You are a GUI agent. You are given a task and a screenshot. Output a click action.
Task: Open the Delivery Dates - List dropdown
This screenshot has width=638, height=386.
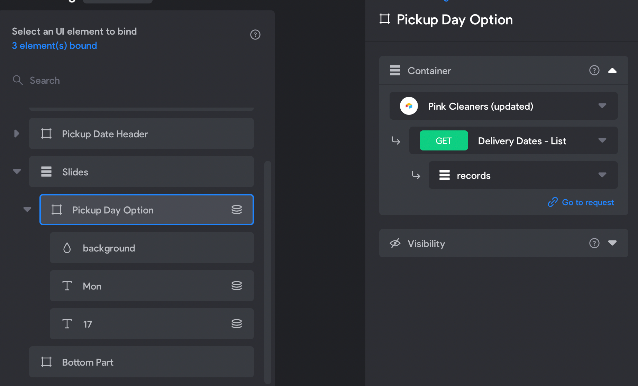click(513, 140)
